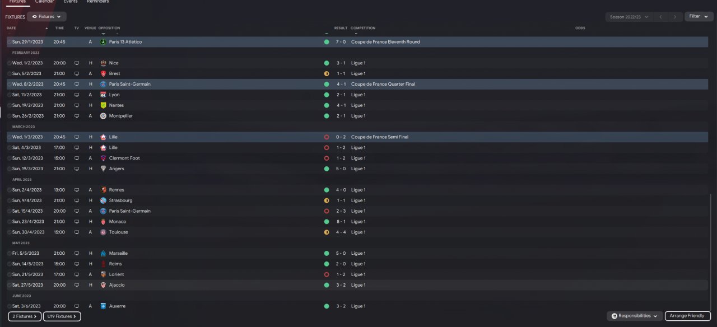
Task: Click the Nantes club badge
Action: click(x=103, y=105)
